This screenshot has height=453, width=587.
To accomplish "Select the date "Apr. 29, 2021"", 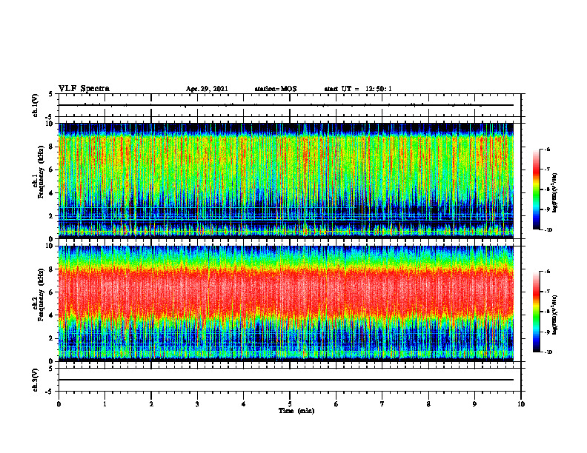I will pyautogui.click(x=207, y=89).
